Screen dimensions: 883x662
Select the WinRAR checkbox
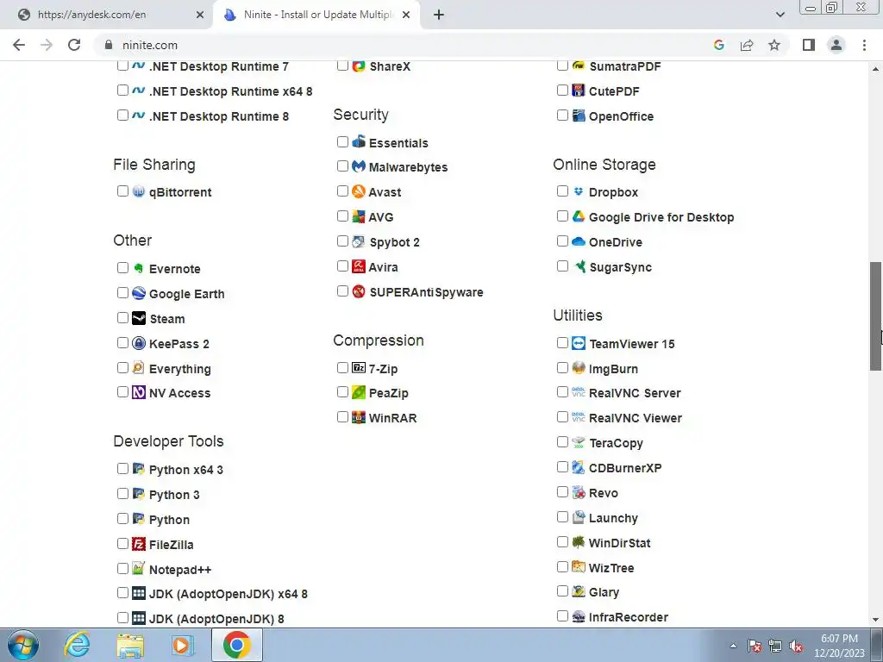342,416
